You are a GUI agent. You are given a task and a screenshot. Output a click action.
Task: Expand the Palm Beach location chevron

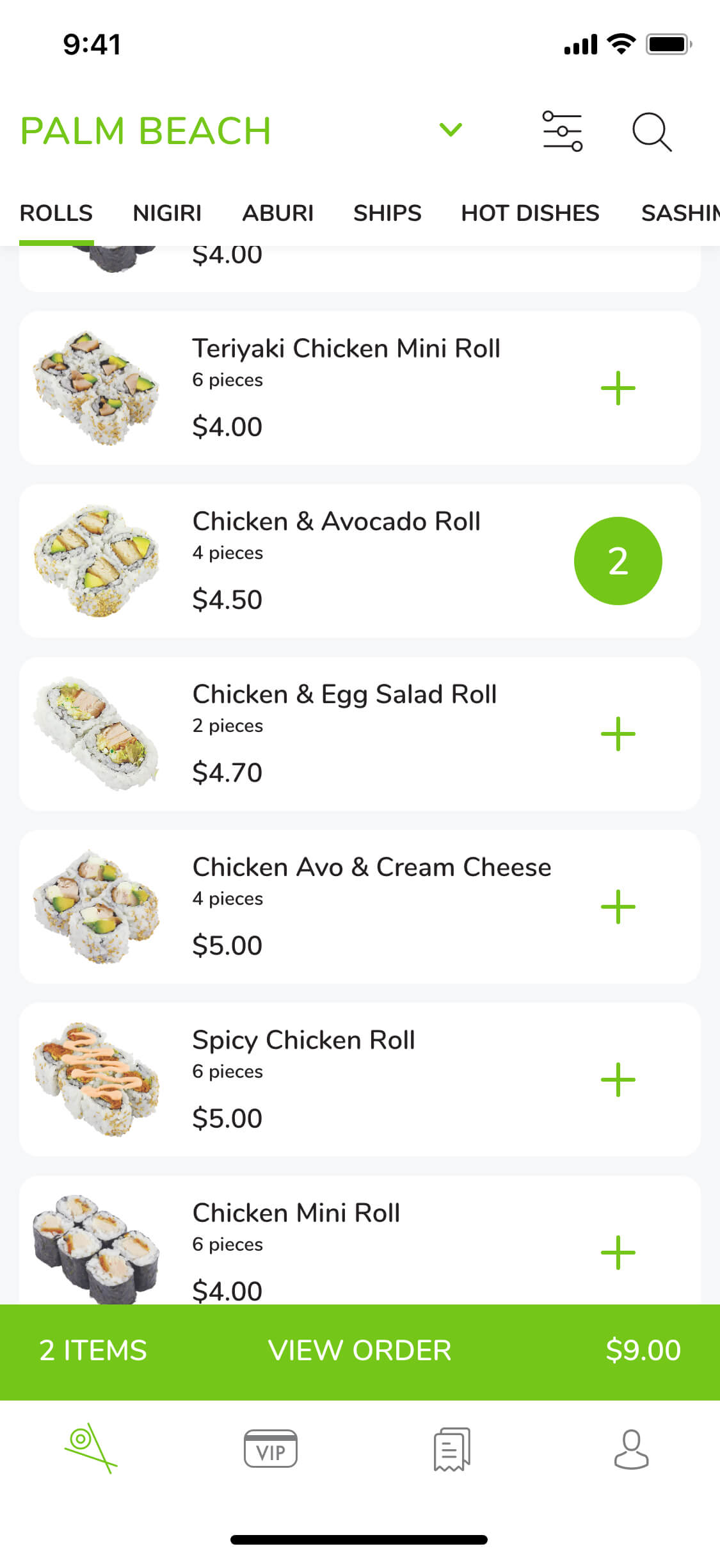point(451,130)
